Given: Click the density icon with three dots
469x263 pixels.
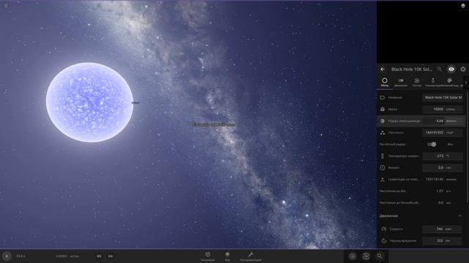Looking at the screenshot, I should (383, 132).
